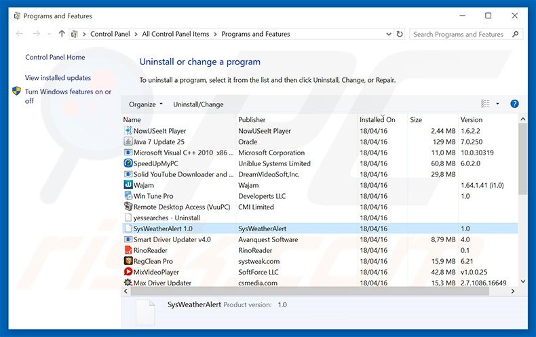This screenshot has width=536, height=337.
Task: Click the search magnifier icon
Action: (x=515, y=34)
